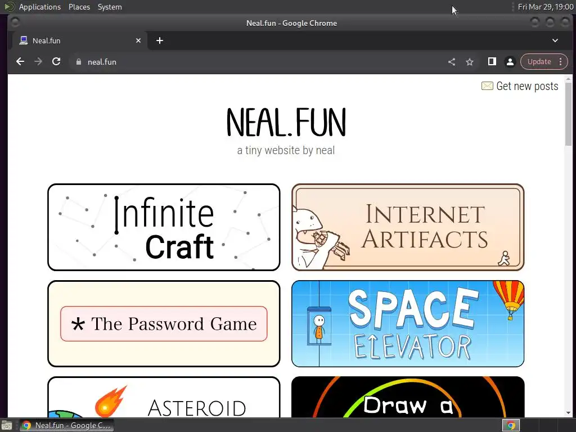Click the Neal.fun Chrome taskbar entry
Screen dimensions: 576x432
click(x=66, y=425)
